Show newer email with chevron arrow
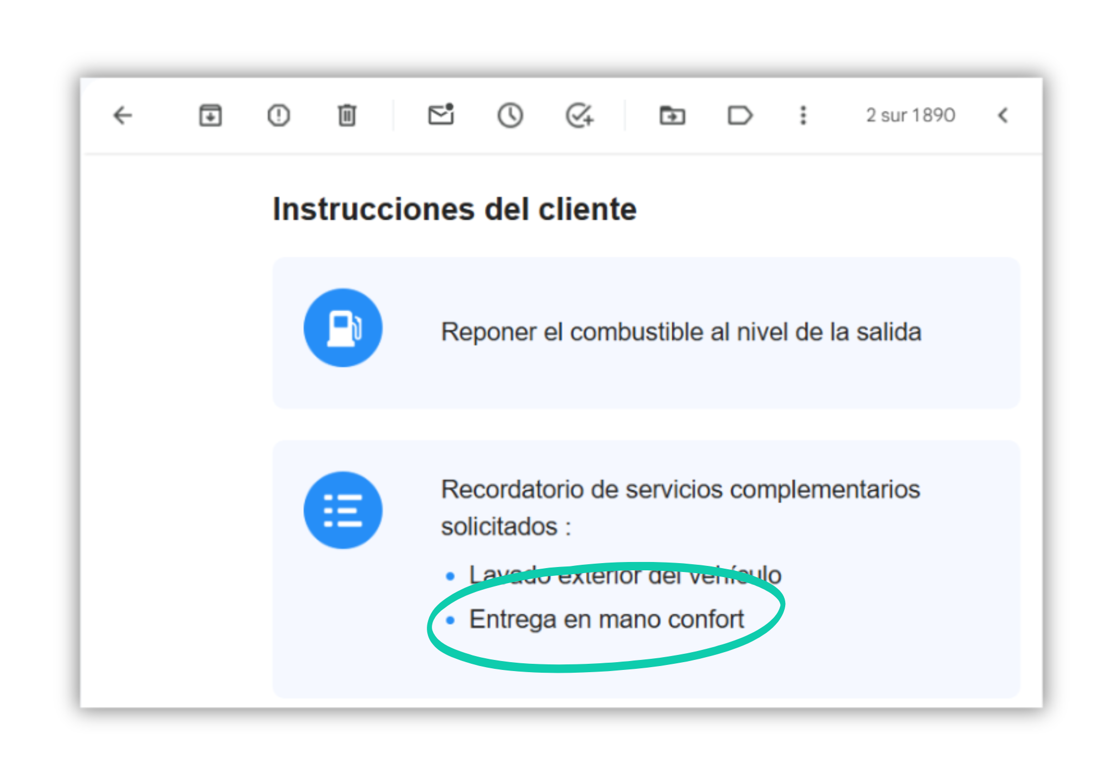Screen dimensions: 1113x779 1003,116
